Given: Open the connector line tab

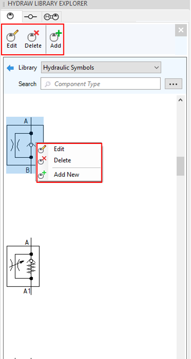Looking at the screenshot, I should click(x=32, y=17).
